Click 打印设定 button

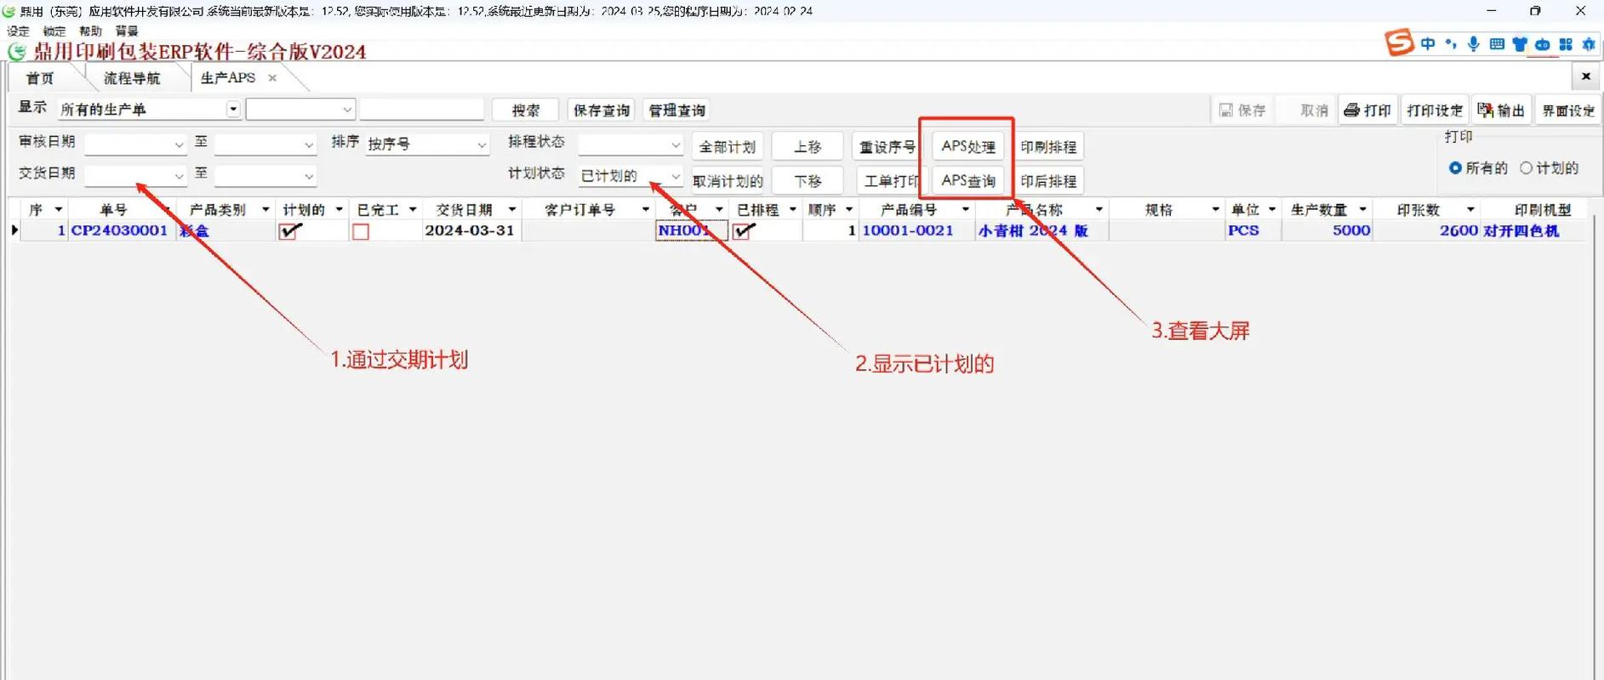tap(1435, 110)
